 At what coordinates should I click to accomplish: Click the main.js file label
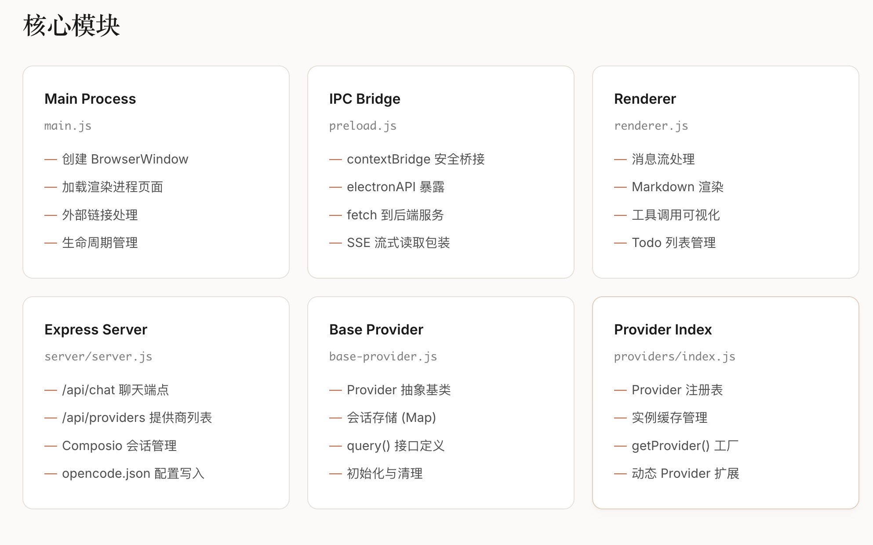coord(68,126)
